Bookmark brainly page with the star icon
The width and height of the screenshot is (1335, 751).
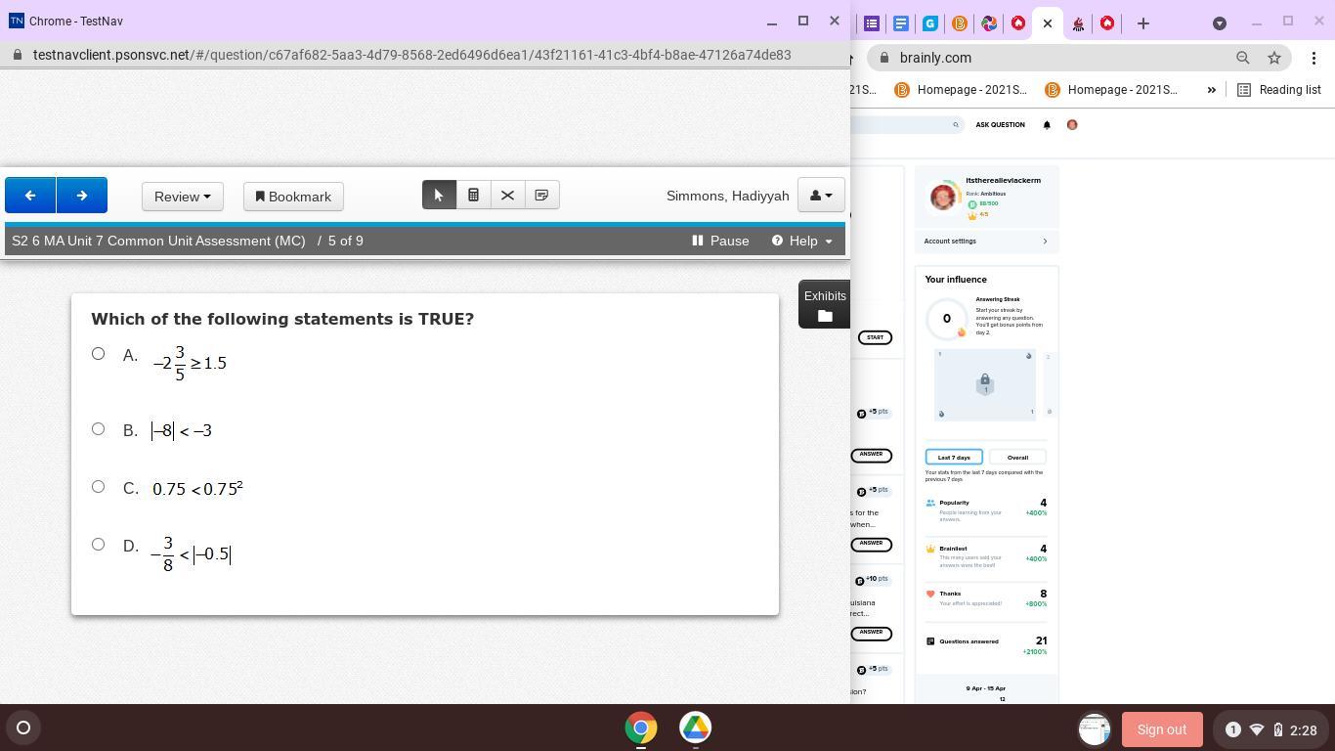tap(1274, 58)
